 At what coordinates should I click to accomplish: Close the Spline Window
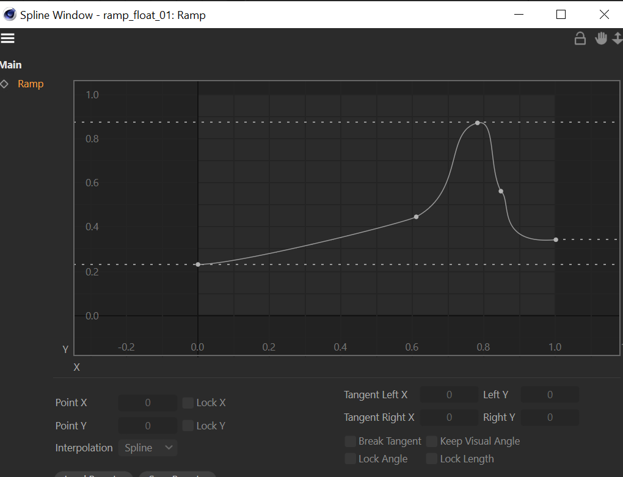pyautogui.click(x=604, y=15)
